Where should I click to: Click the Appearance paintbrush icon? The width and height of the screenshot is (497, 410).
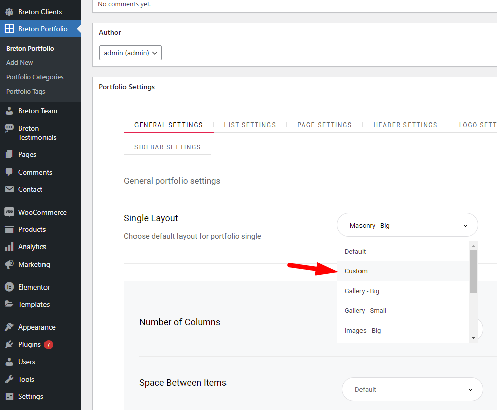point(9,327)
